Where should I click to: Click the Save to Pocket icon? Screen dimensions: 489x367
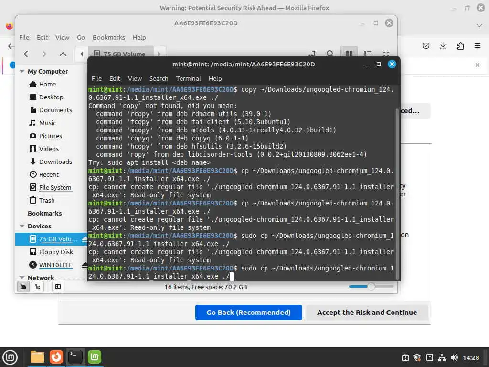click(425, 46)
